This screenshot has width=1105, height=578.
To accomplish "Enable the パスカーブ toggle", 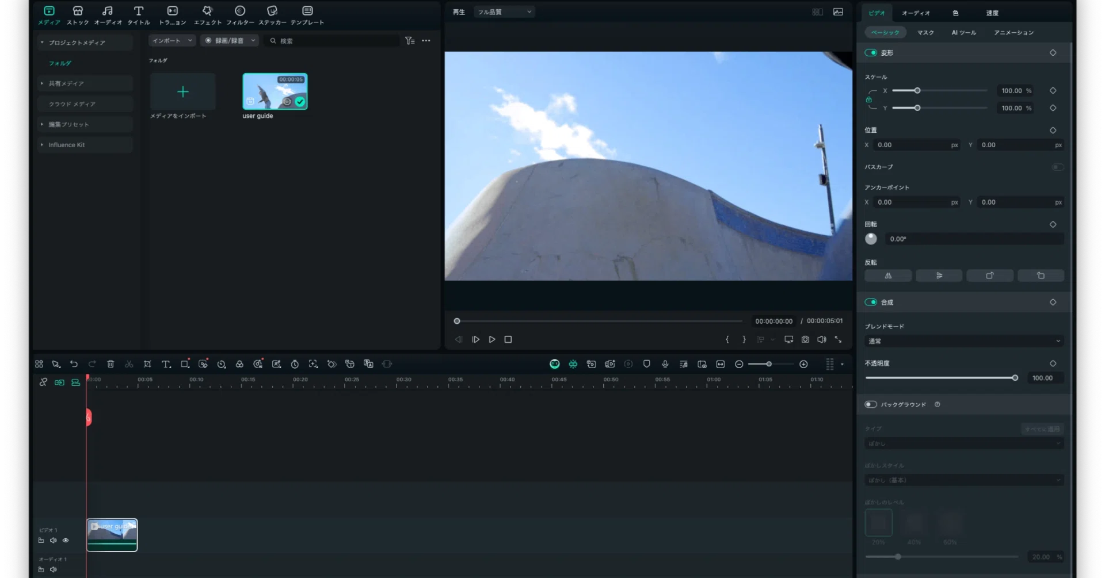I will point(1057,167).
